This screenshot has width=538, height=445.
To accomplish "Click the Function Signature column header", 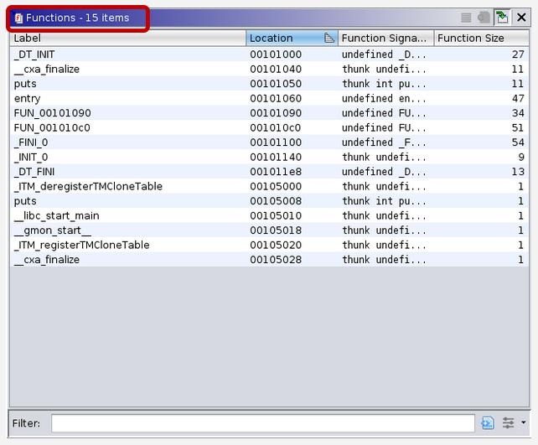I will [x=385, y=38].
